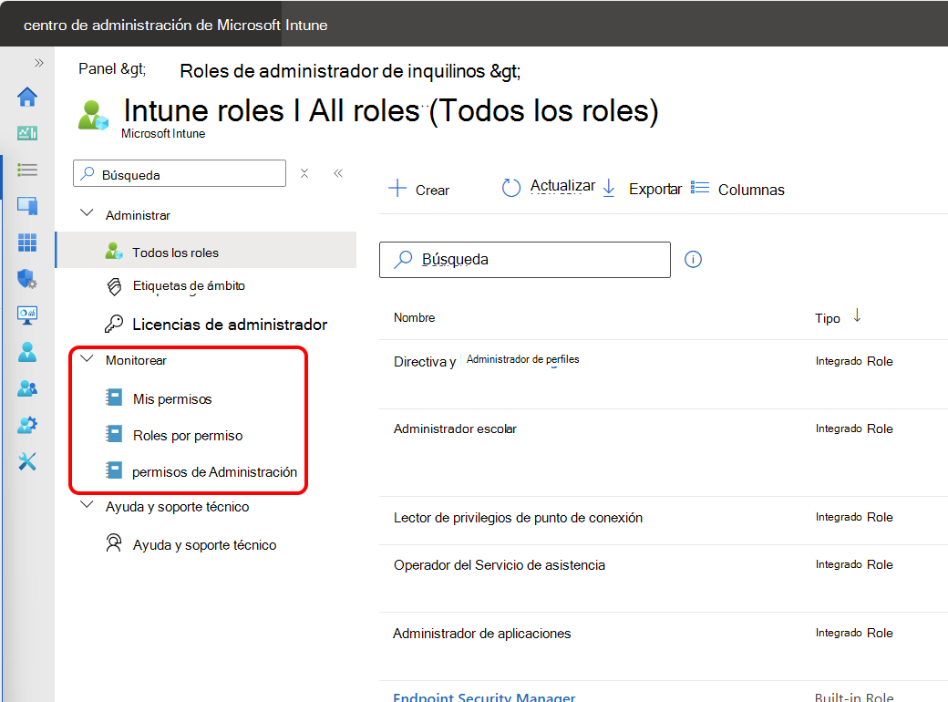Viewport: 948px width, 702px height.
Task: Open Etiquetas de ámbito
Action: click(189, 286)
